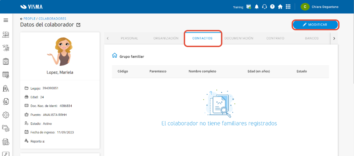Click the Edad birthday cake icon
Screen dimensions: 354x156
pyautogui.click(x=26, y=97)
